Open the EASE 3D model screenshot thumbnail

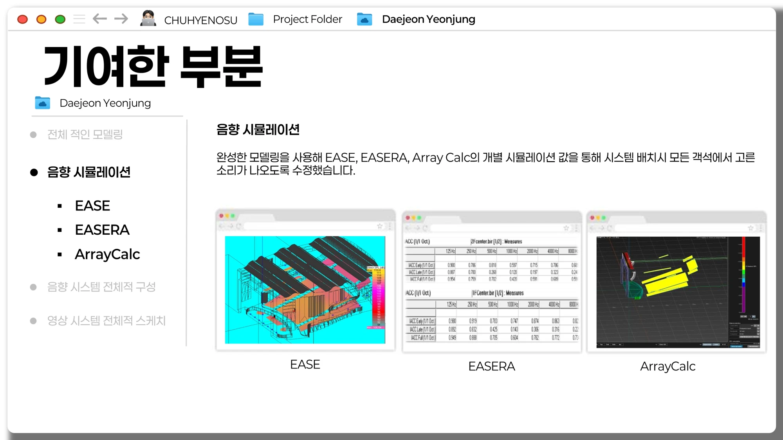coord(305,290)
